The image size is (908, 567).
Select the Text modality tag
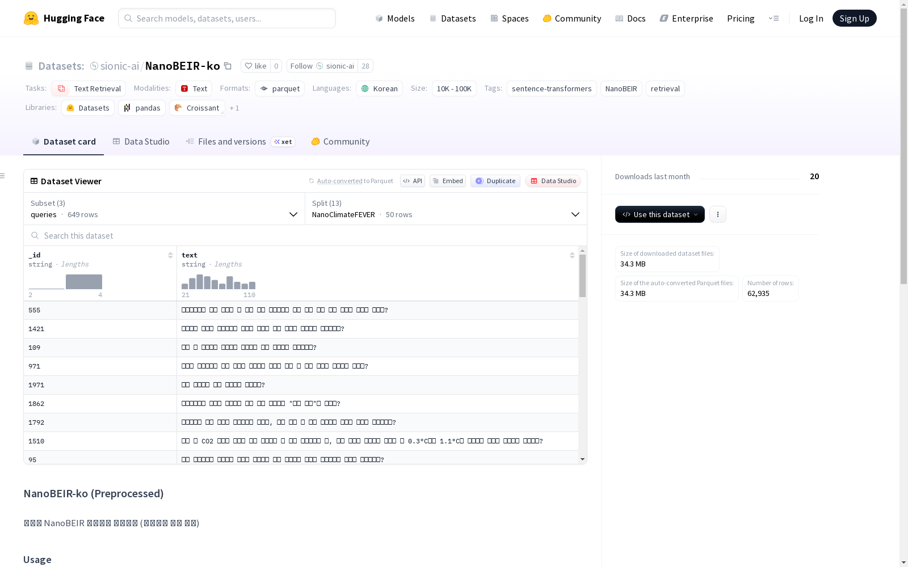coord(194,88)
